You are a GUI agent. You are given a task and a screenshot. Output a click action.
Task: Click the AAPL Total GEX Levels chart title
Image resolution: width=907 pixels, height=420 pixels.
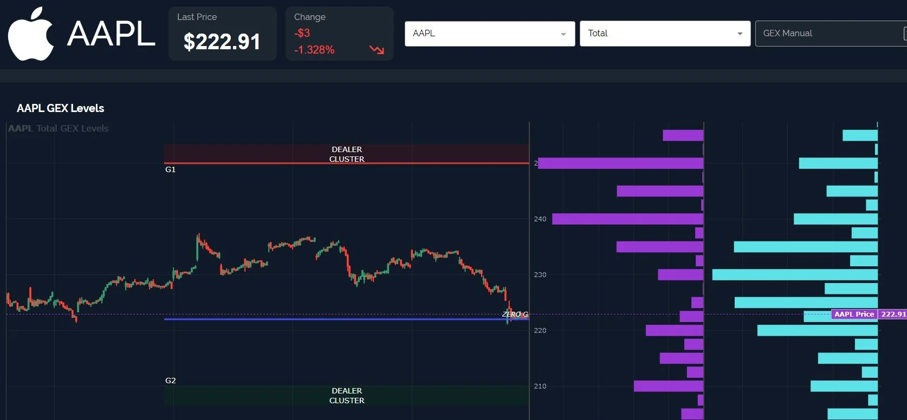59,128
